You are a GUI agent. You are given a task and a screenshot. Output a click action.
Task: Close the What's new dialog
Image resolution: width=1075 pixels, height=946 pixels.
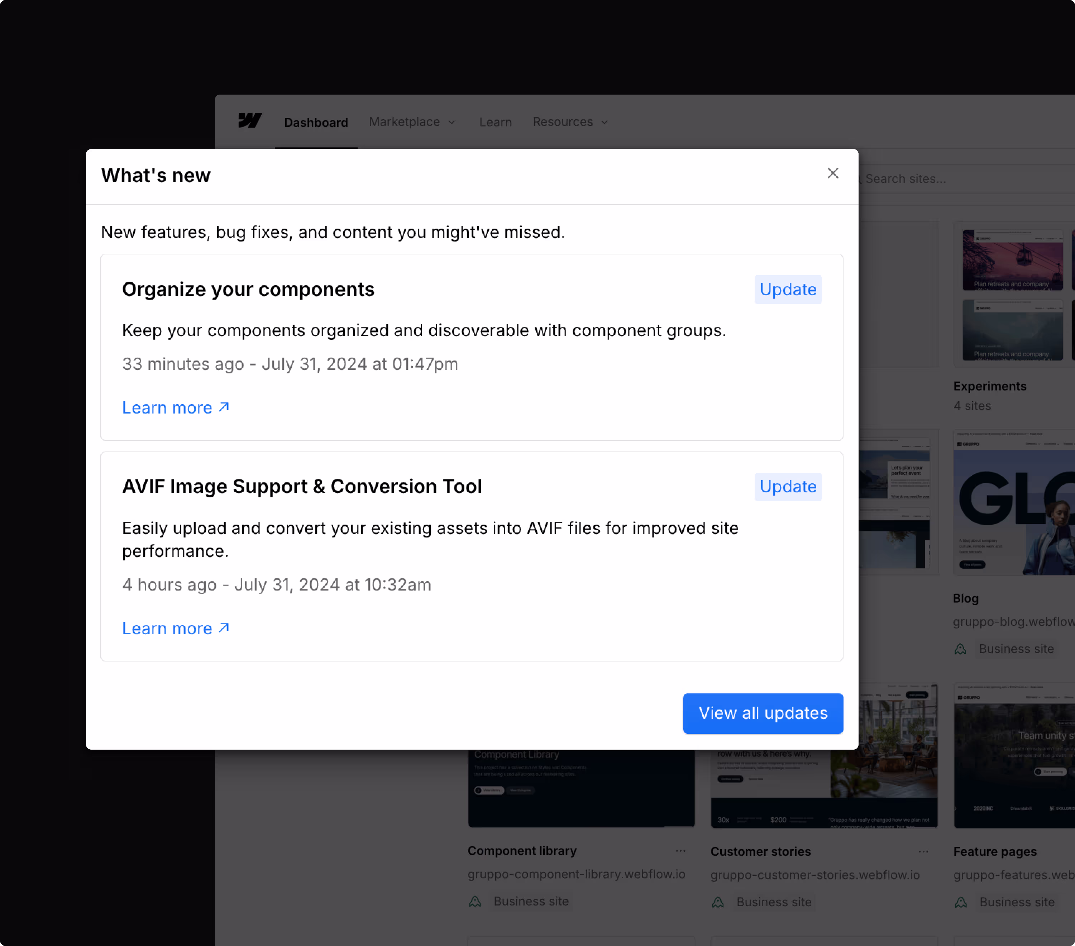[832, 173]
